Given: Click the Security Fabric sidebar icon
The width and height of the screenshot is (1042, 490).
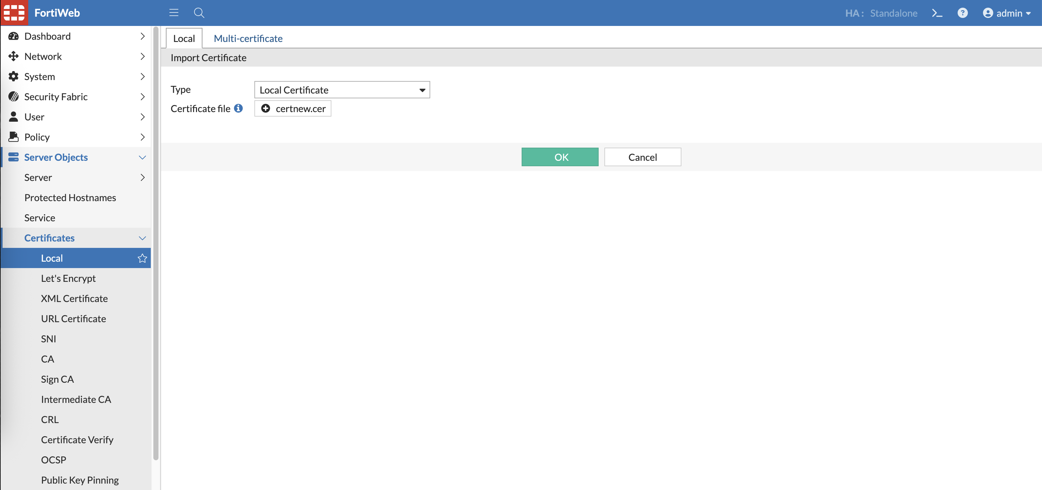Looking at the screenshot, I should point(13,96).
